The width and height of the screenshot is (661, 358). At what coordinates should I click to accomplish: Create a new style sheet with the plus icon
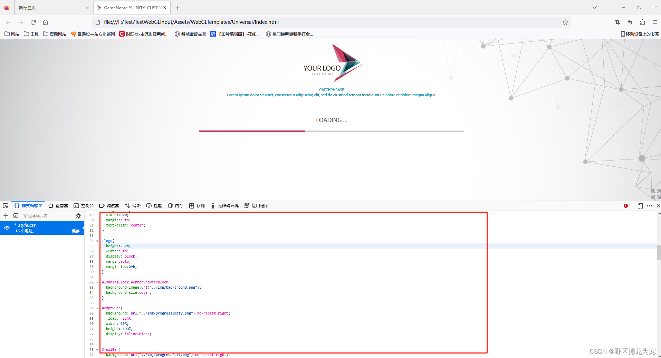tap(6, 215)
